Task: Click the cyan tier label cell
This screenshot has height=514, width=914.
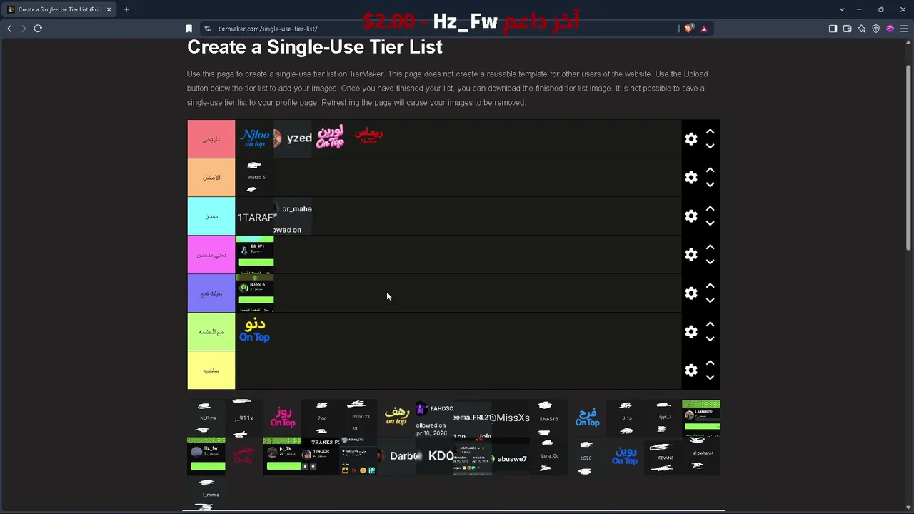Action: 211,216
